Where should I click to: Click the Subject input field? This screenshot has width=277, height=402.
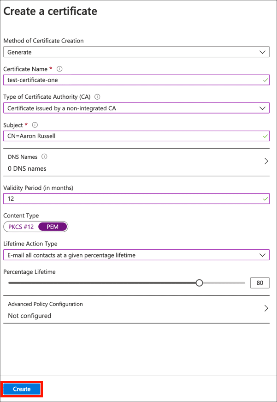[129, 137]
